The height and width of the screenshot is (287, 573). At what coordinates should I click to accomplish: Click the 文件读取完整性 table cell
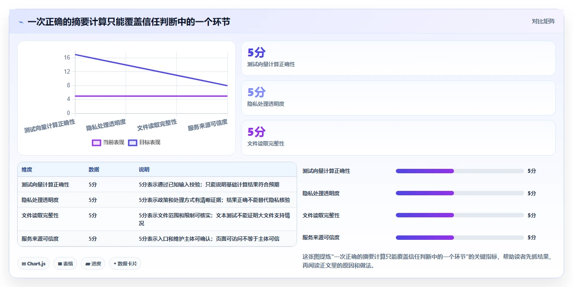click(40, 216)
